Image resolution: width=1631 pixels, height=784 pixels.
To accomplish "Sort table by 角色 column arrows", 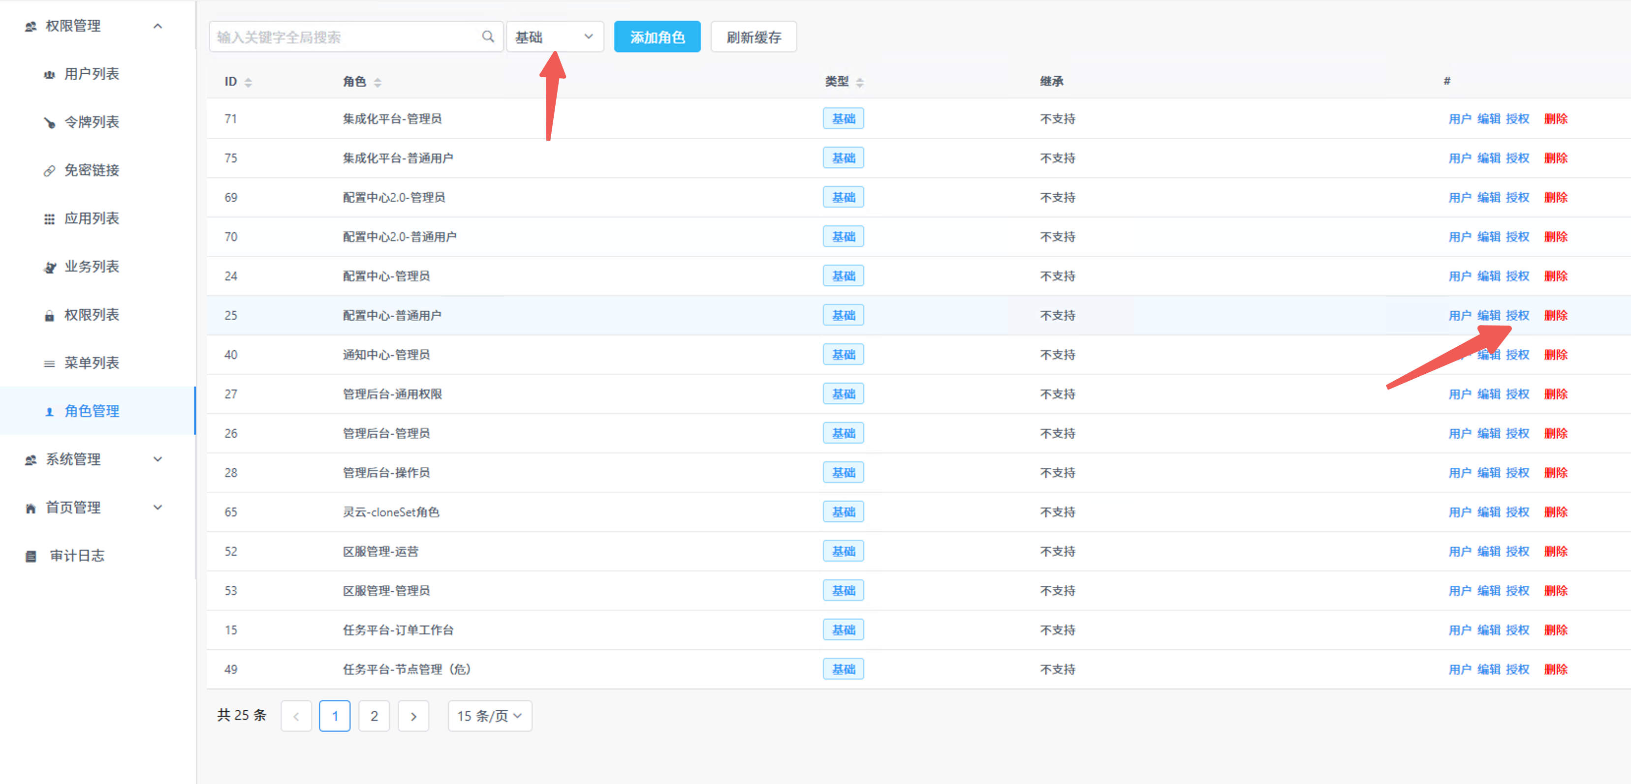I will (x=378, y=82).
